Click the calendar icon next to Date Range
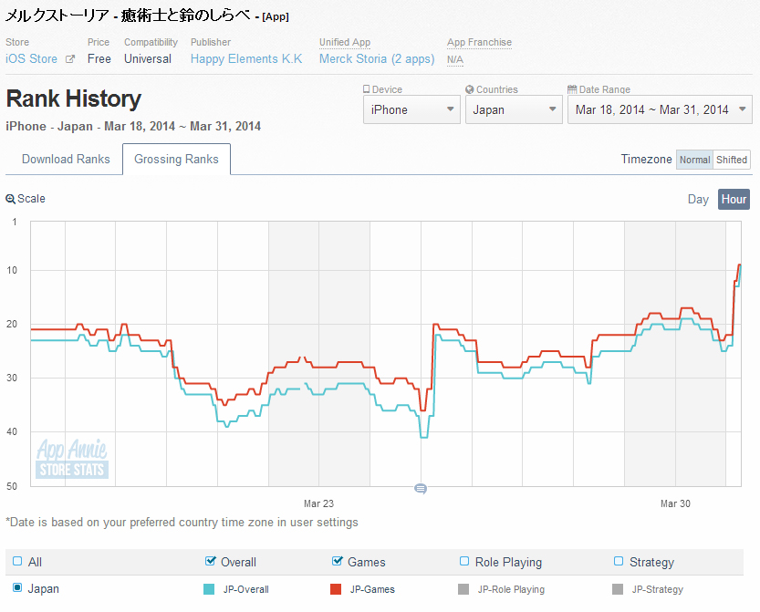760x612 pixels. coord(572,89)
